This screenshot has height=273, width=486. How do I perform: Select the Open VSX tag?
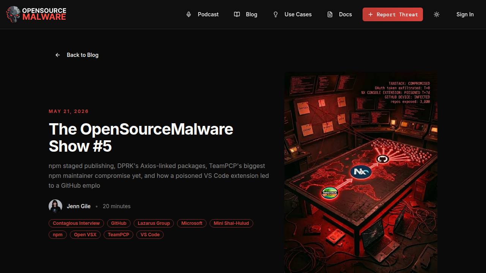[x=85, y=235]
